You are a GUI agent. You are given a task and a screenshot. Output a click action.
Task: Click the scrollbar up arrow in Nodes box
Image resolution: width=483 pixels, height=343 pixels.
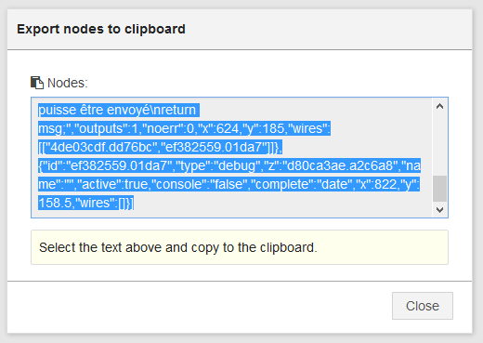pos(439,106)
